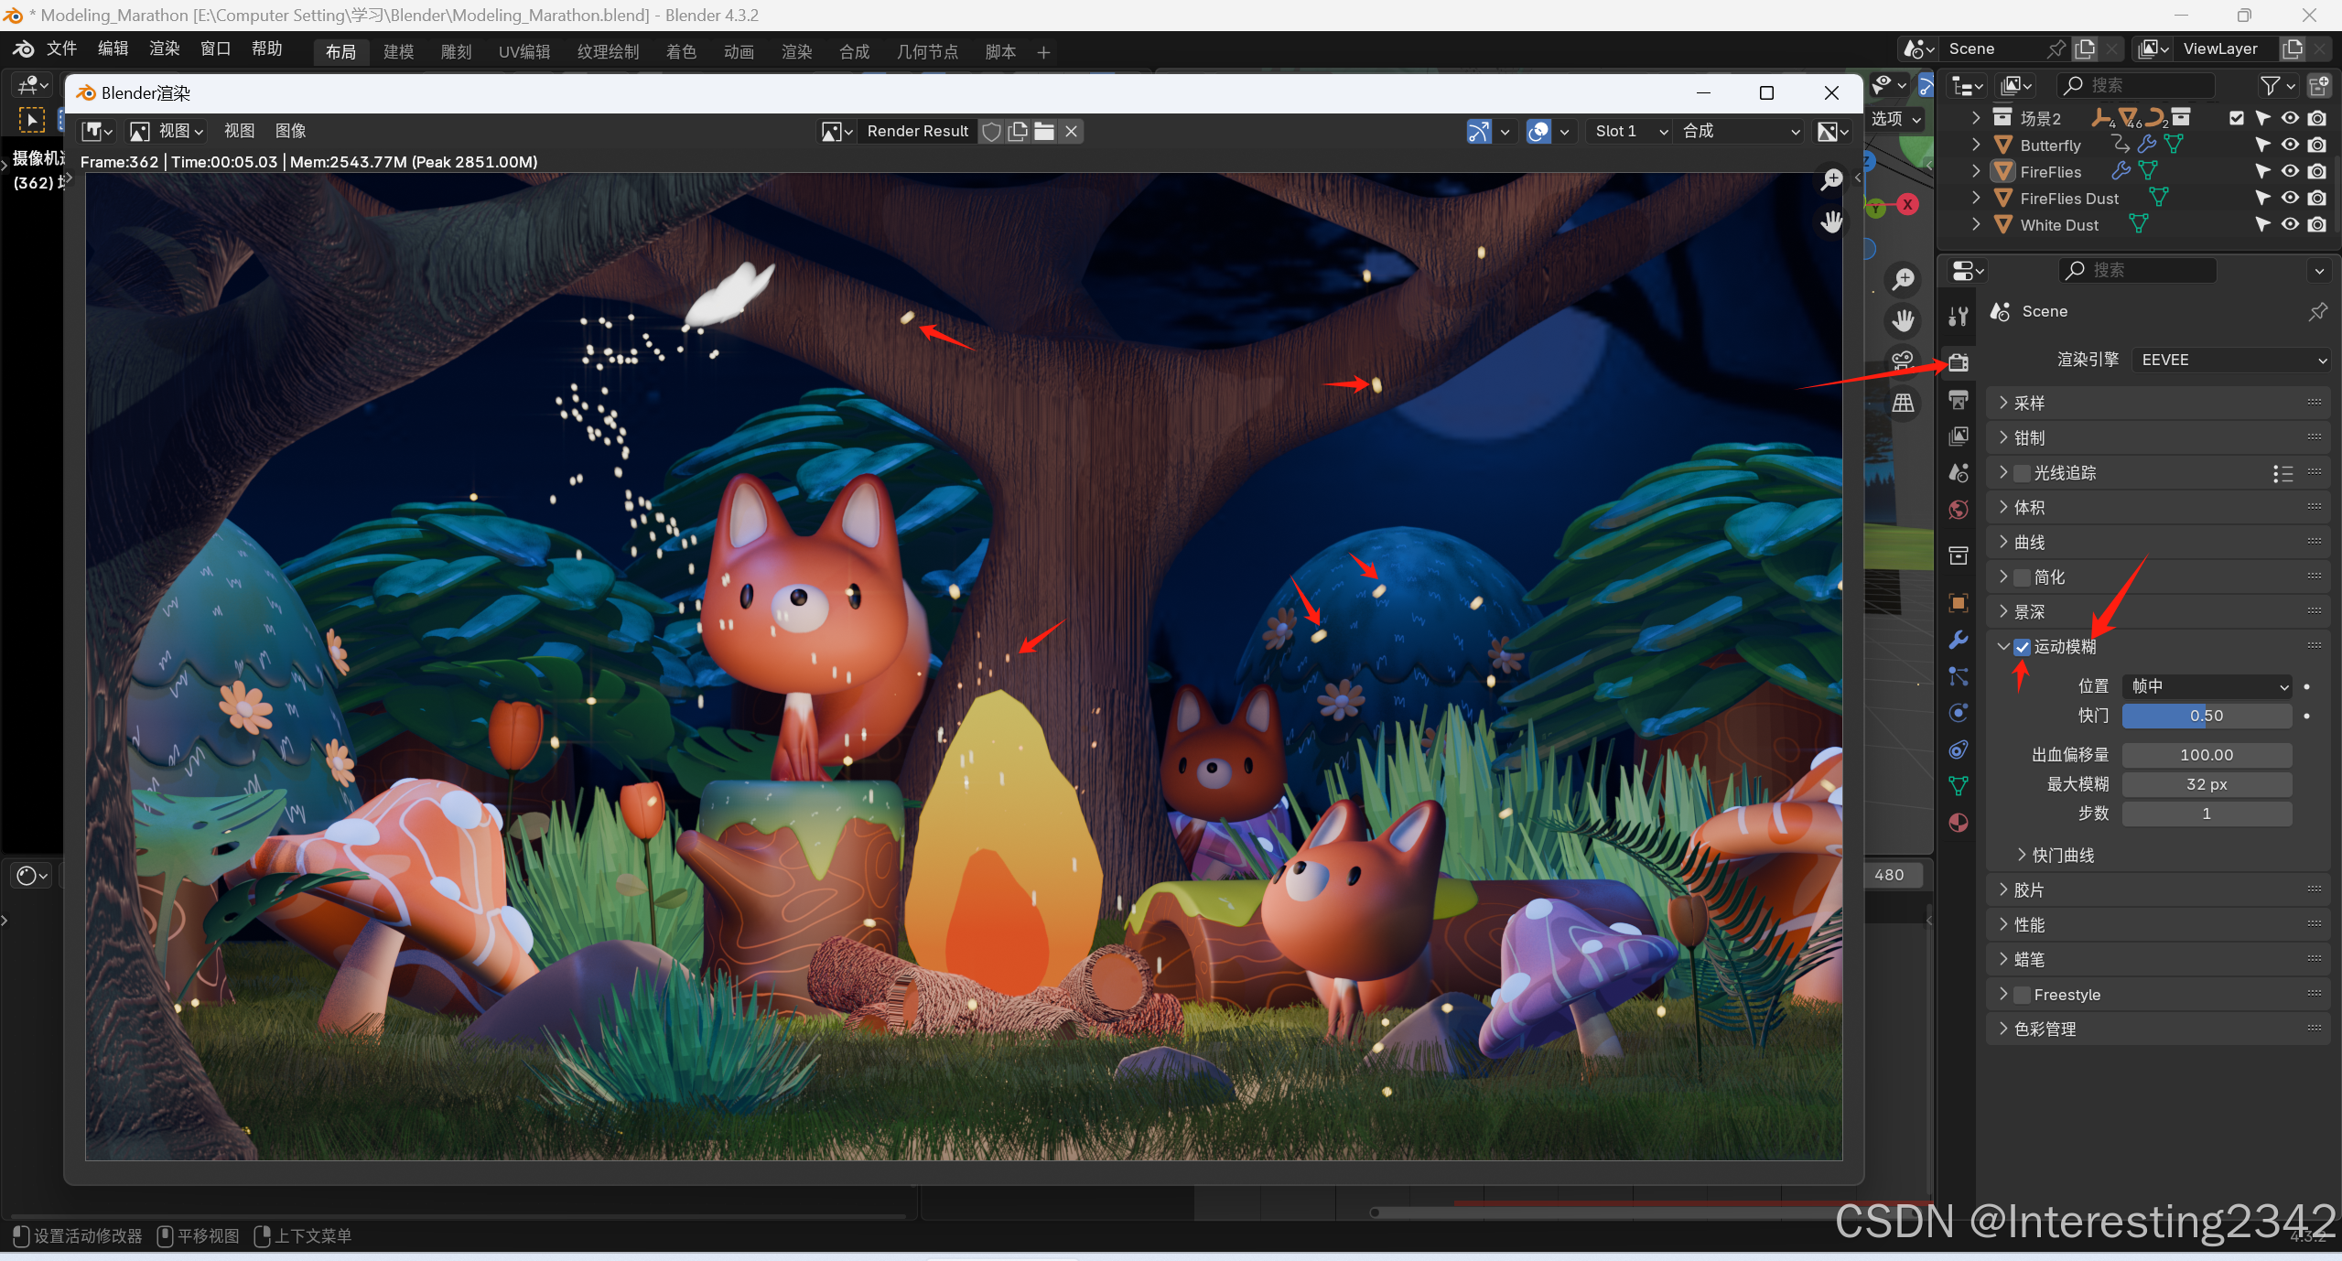2342x1261 pixels.
Task: Open the View Layer properties tab icon
Action: 1959,436
